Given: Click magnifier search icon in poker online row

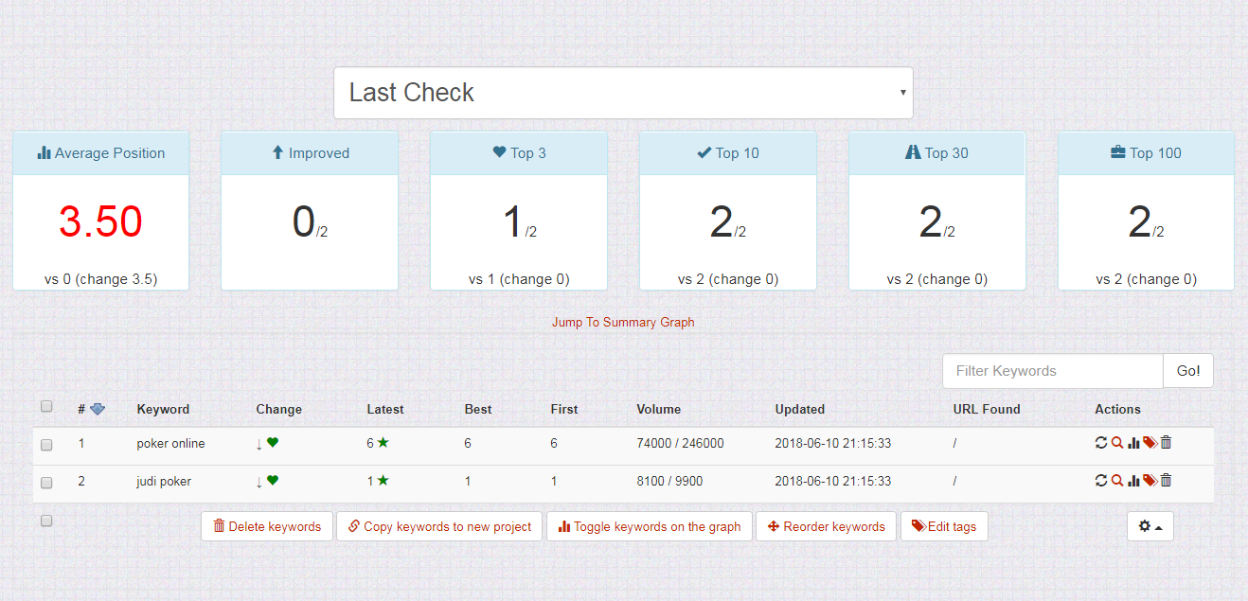Looking at the screenshot, I should (1117, 443).
